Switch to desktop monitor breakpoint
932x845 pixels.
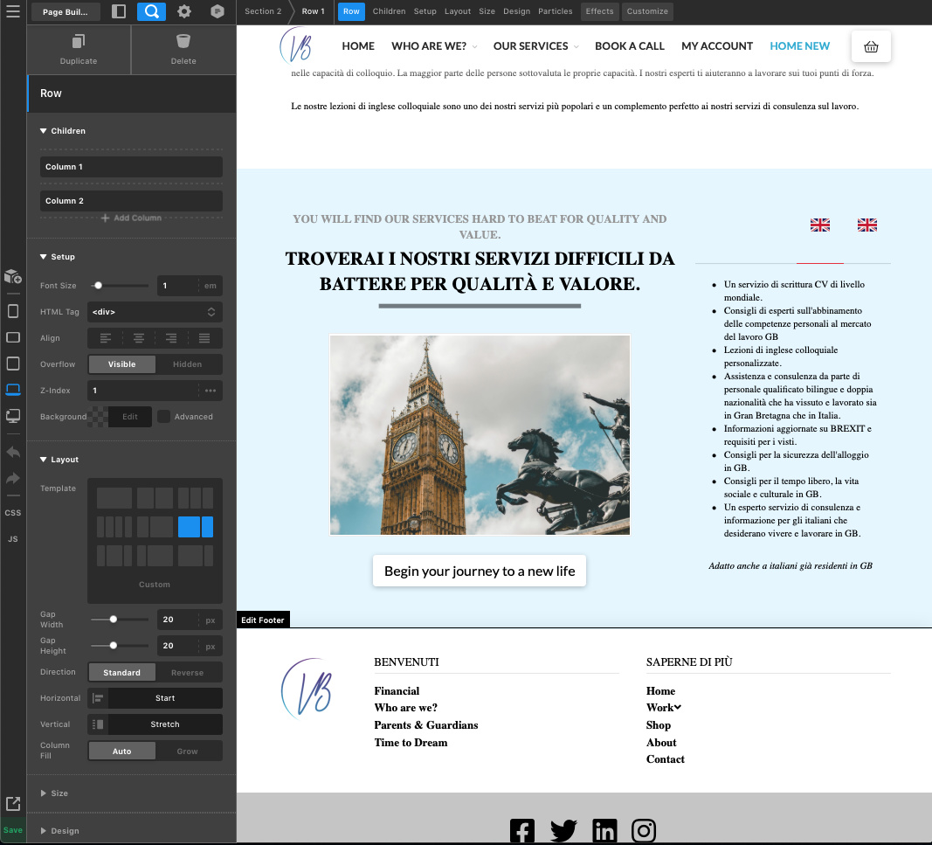[13, 416]
